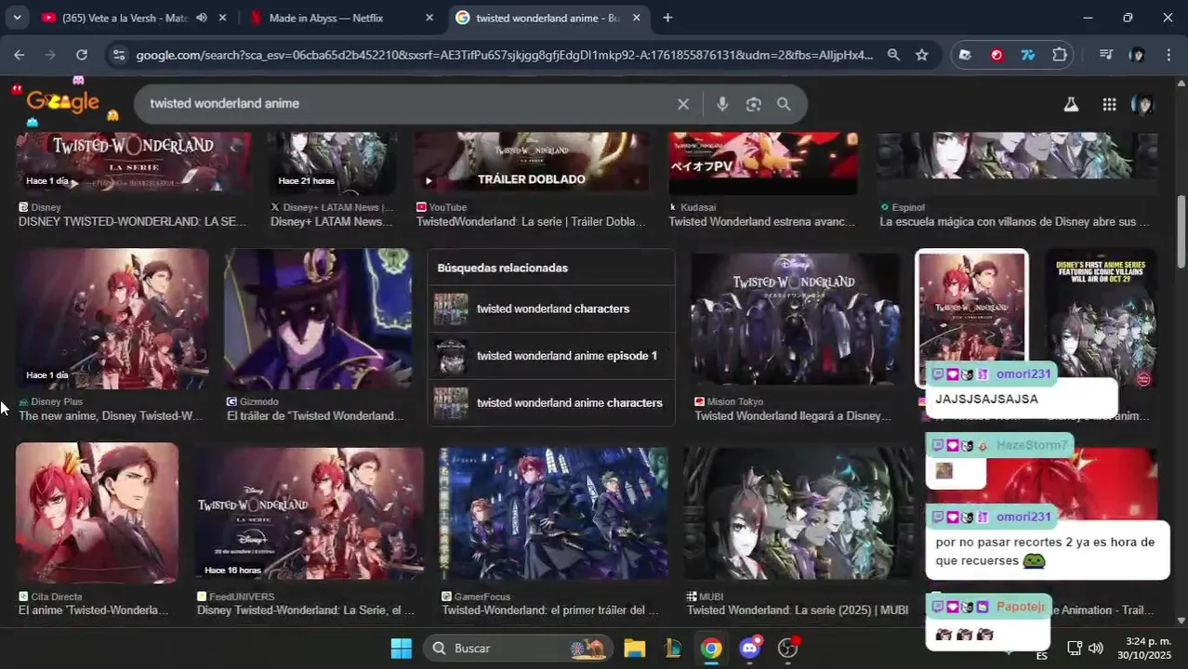Viewport: 1188px width, 669px height.
Task: Click the Google search input field
Action: pyautogui.click(x=409, y=104)
